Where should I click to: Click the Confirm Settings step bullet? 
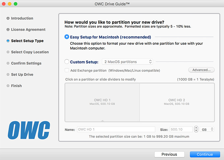tap(8, 63)
